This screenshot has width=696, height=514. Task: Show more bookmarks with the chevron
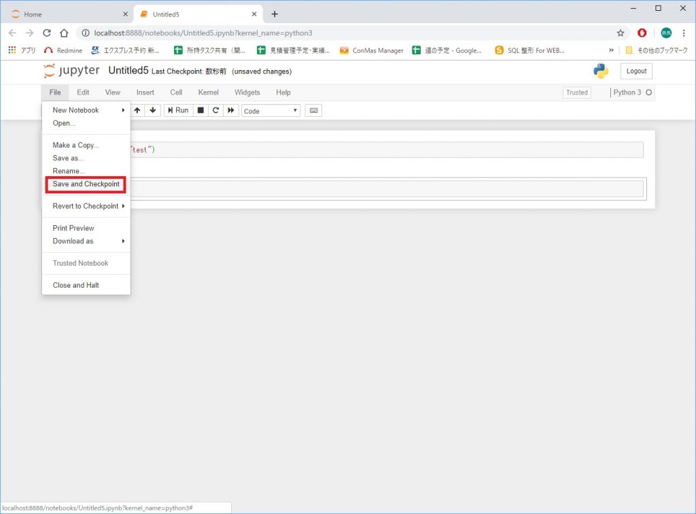611,50
